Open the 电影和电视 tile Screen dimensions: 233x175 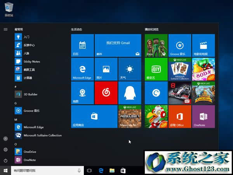pos(203,45)
